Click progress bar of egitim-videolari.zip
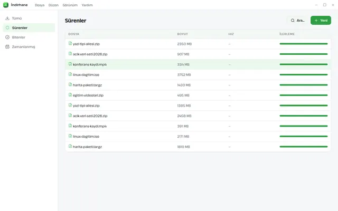This screenshot has height=211, width=338. 304,95
